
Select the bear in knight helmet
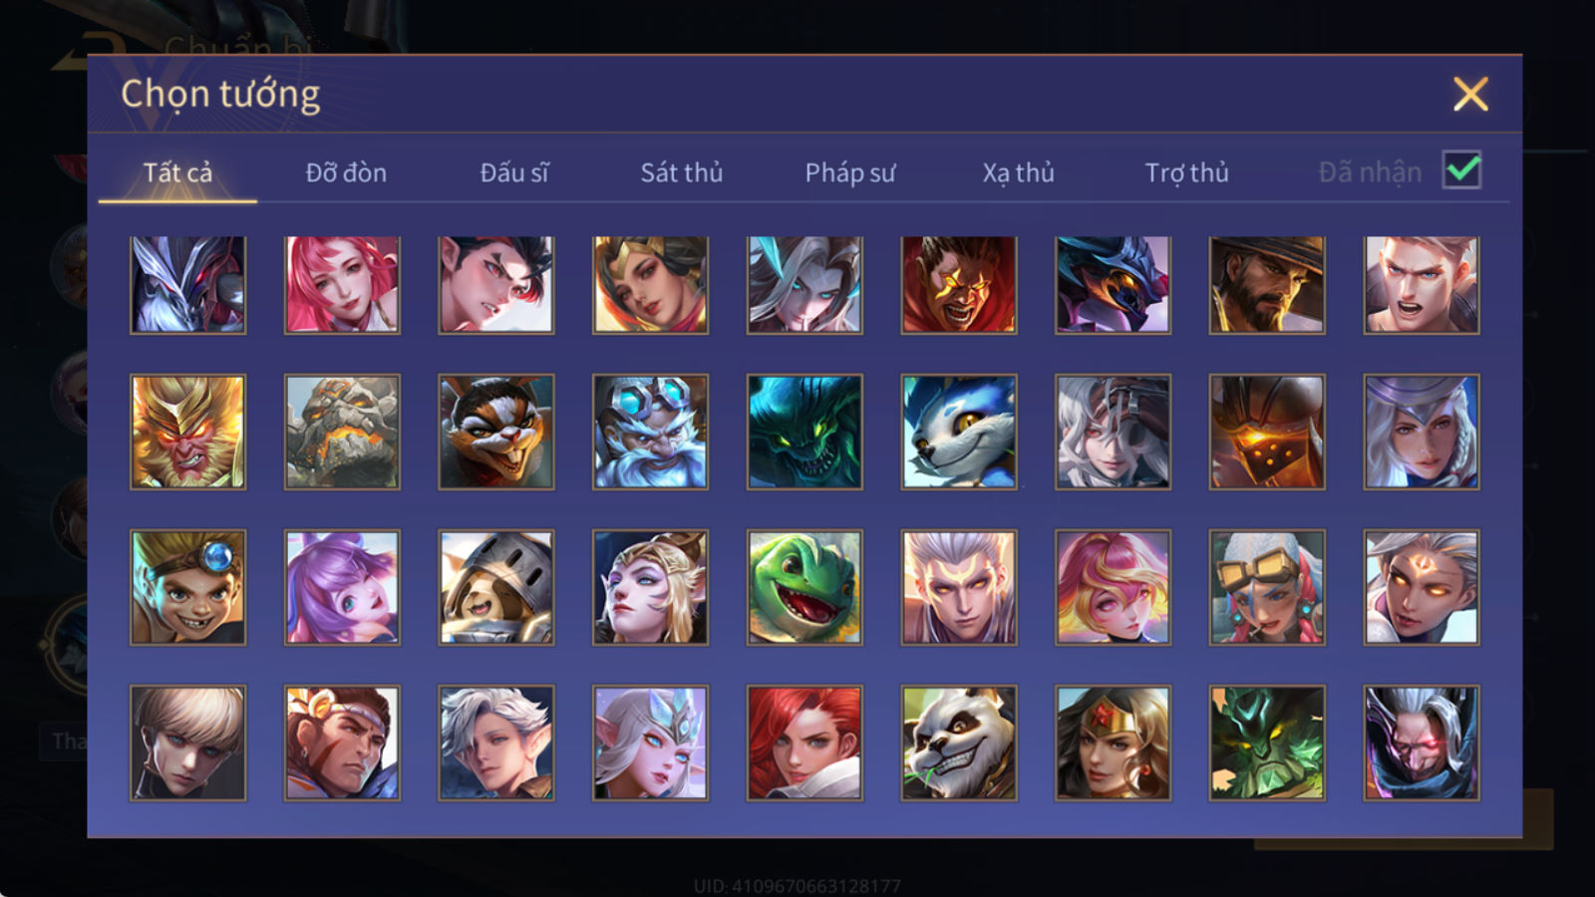(496, 588)
